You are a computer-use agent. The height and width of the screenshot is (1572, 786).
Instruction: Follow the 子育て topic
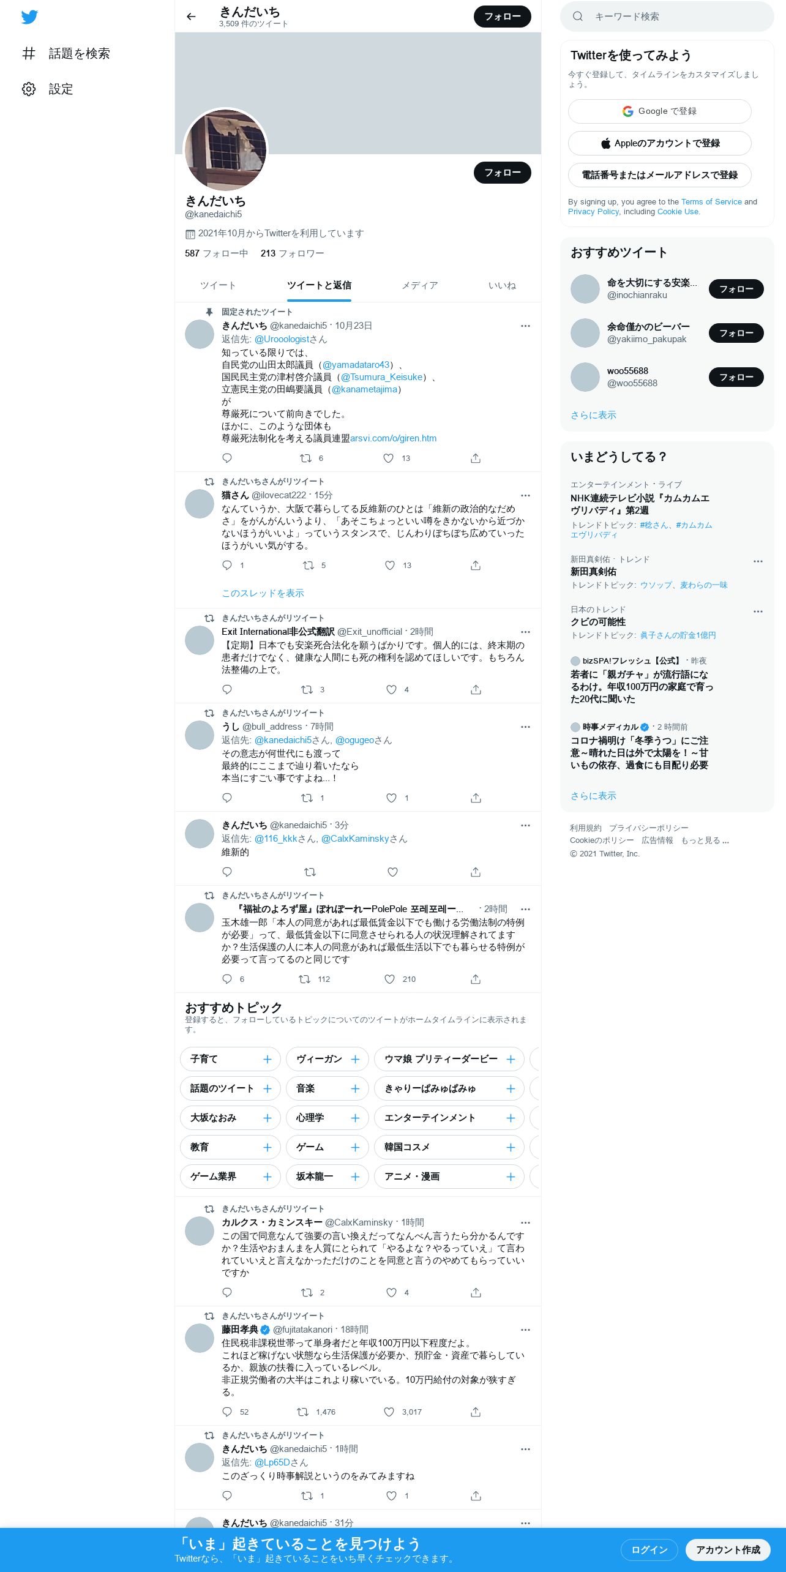click(x=267, y=1059)
